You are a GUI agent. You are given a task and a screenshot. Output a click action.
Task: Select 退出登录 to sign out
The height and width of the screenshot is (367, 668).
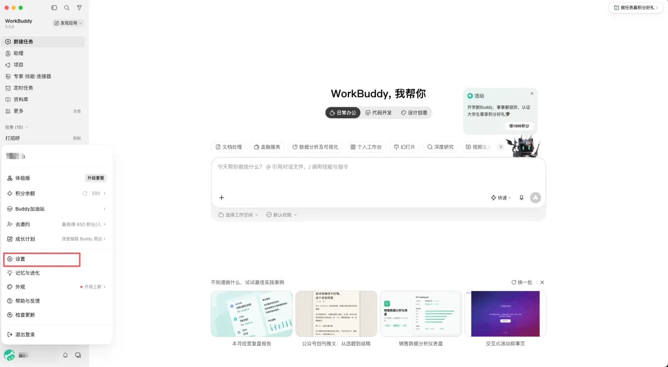click(56, 334)
